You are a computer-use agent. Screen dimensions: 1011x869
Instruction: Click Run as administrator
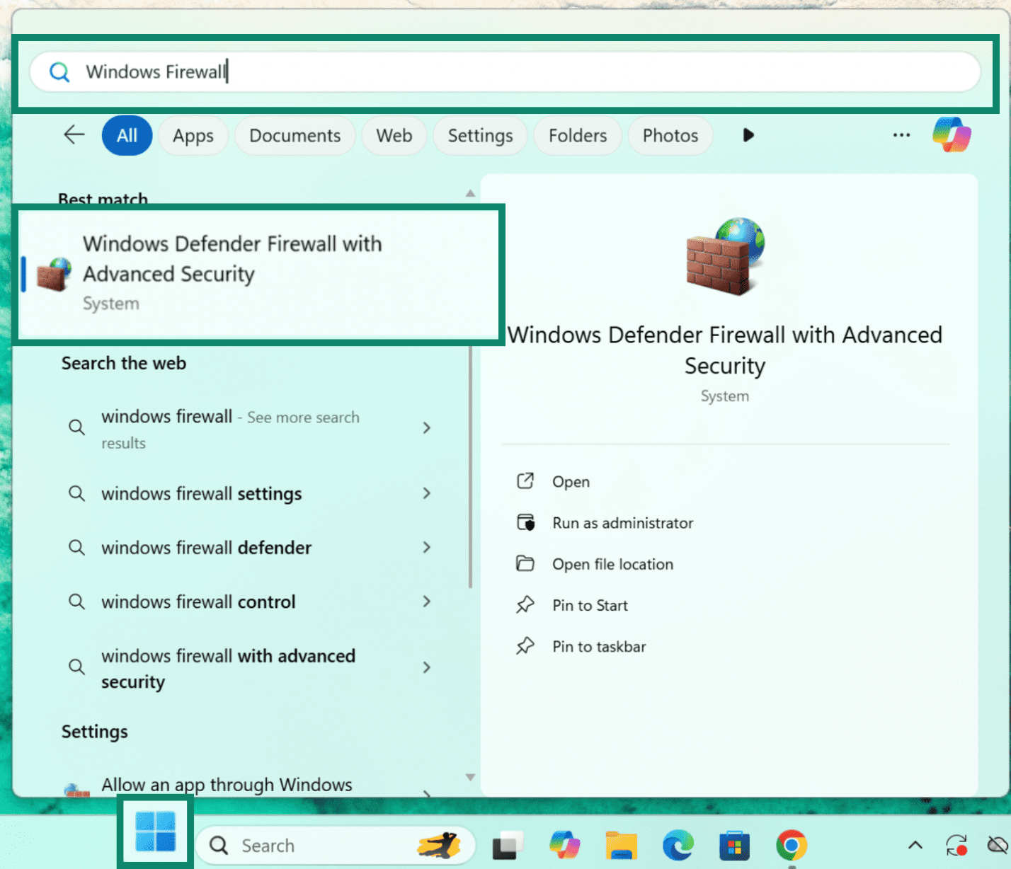pos(622,523)
